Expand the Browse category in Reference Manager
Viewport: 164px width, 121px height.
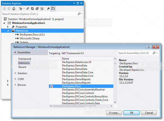click(15, 85)
